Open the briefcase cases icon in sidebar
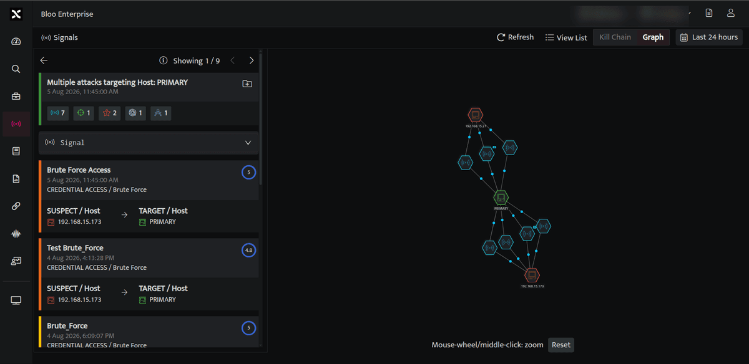The height and width of the screenshot is (364, 749). click(16, 96)
